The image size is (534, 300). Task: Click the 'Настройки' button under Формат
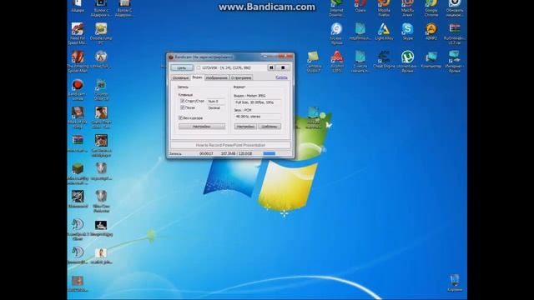(245, 127)
